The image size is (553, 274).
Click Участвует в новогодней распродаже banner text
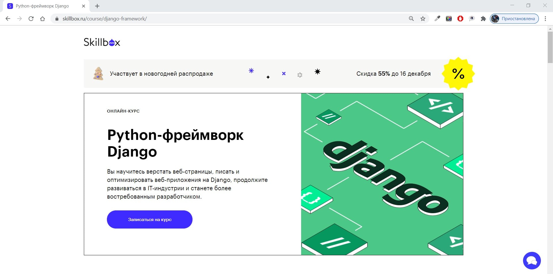[161, 74]
